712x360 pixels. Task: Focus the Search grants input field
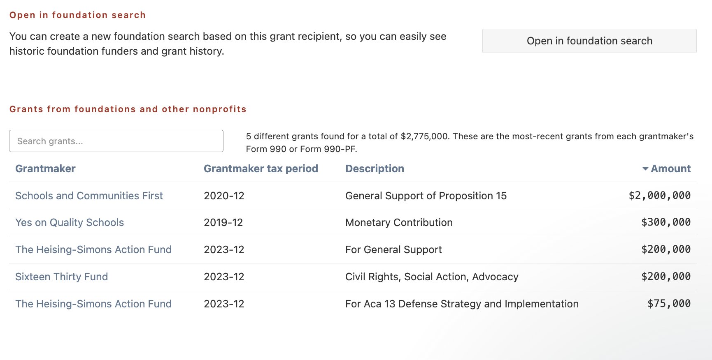coord(116,141)
